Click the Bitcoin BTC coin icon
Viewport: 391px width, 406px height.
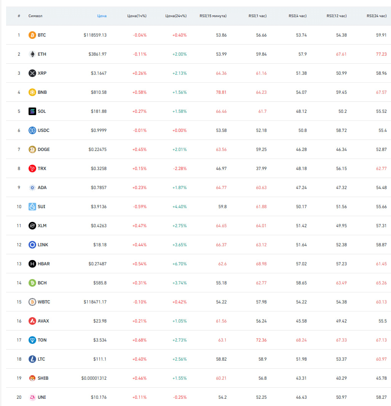tap(32, 35)
